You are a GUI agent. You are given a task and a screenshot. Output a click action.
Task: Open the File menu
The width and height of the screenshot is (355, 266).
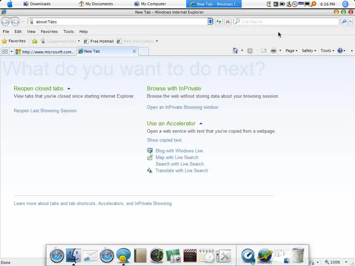pyautogui.click(x=6, y=32)
